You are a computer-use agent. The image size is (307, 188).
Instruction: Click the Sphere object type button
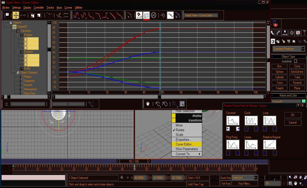[279, 72]
